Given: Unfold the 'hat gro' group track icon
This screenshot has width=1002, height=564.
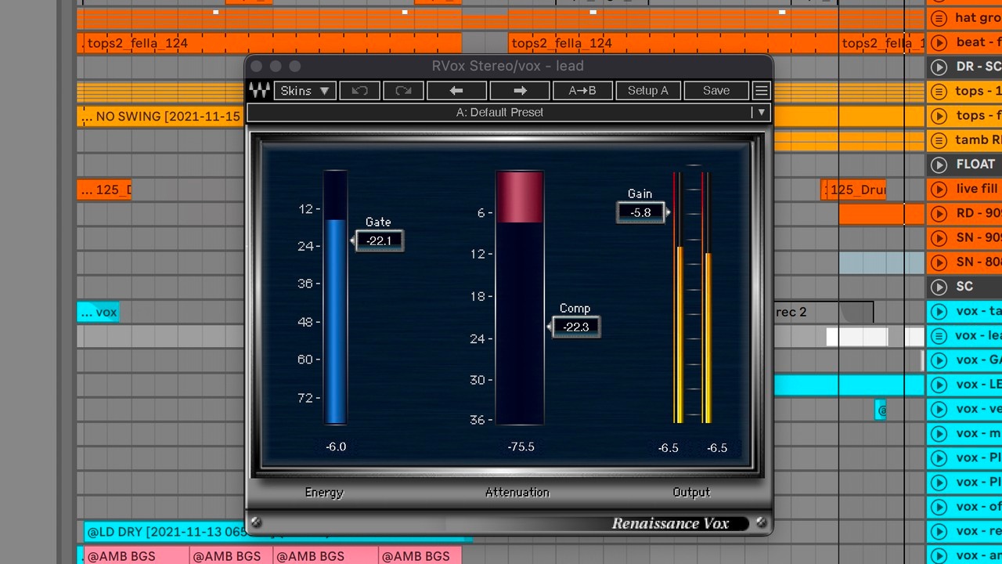Looking at the screenshot, I should tap(939, 18).
